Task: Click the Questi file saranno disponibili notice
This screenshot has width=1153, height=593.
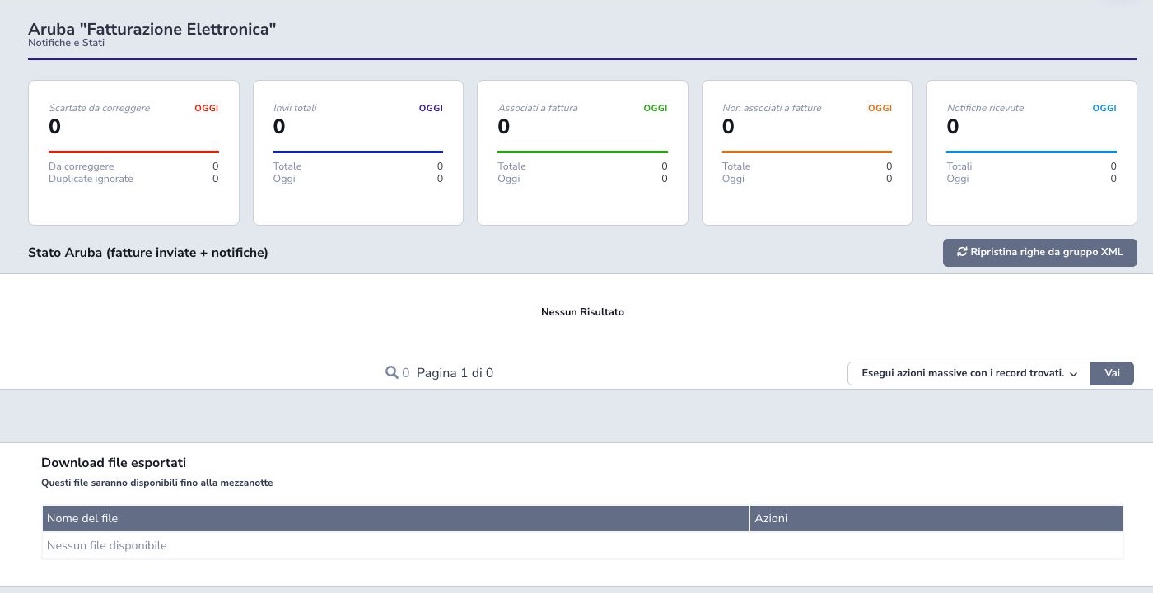Action: tap(157, 483)
